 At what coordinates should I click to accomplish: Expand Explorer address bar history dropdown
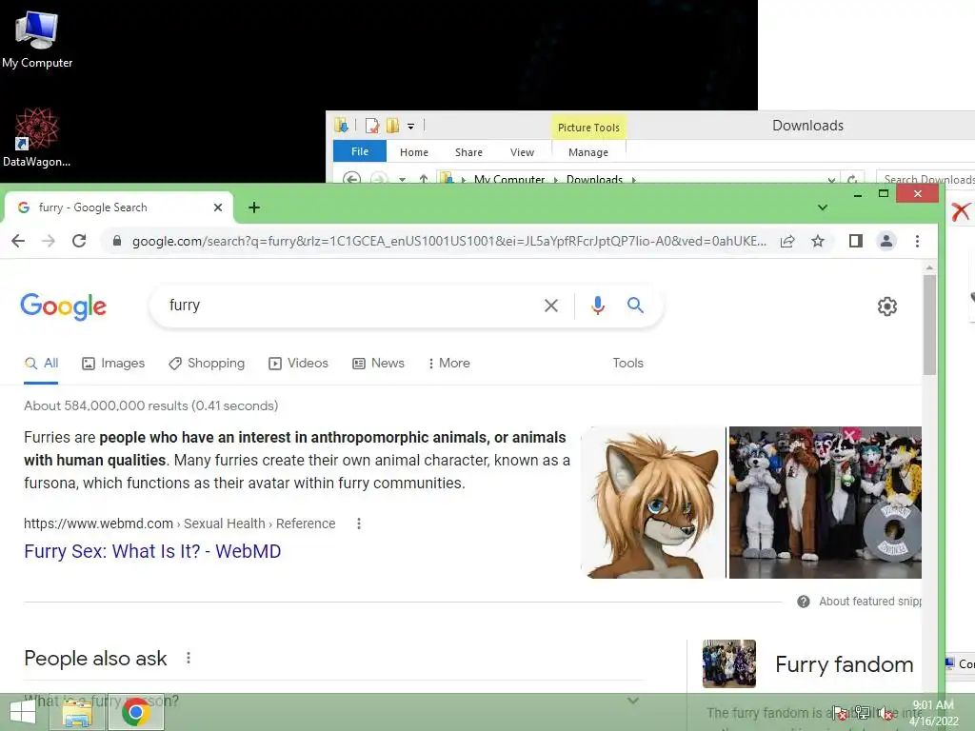pyautogui.click(x=831, y=179)
